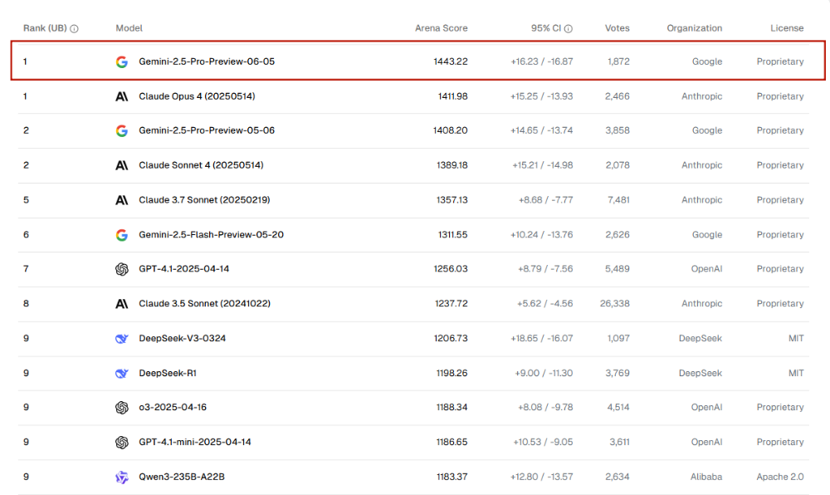Click OpenAI logo beside GPT-4.1-2025-04-14
Screen dimensions: 830x495
pos(122,269)
